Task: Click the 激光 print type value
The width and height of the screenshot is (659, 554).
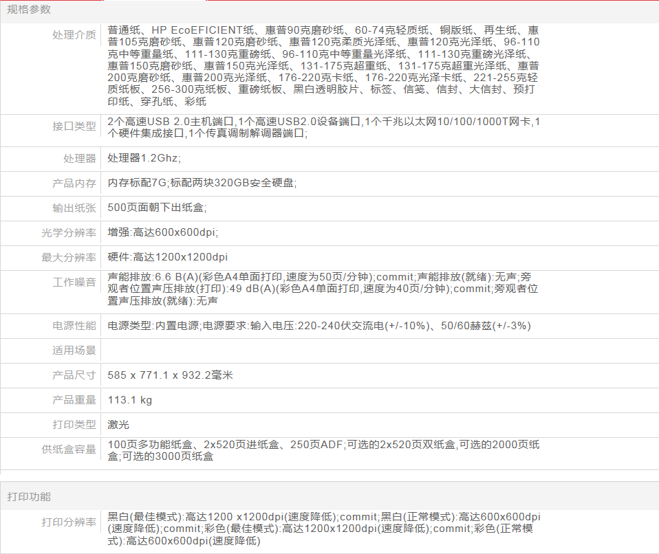Action: point(118,424)
